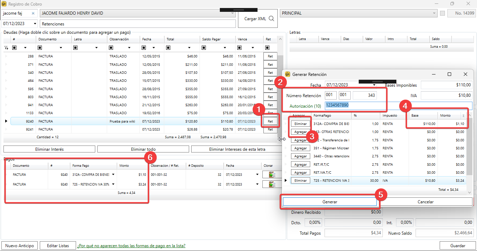Clear the jacome faj search with X
Screen dimensions: 477x251
[x=33, y=13]
